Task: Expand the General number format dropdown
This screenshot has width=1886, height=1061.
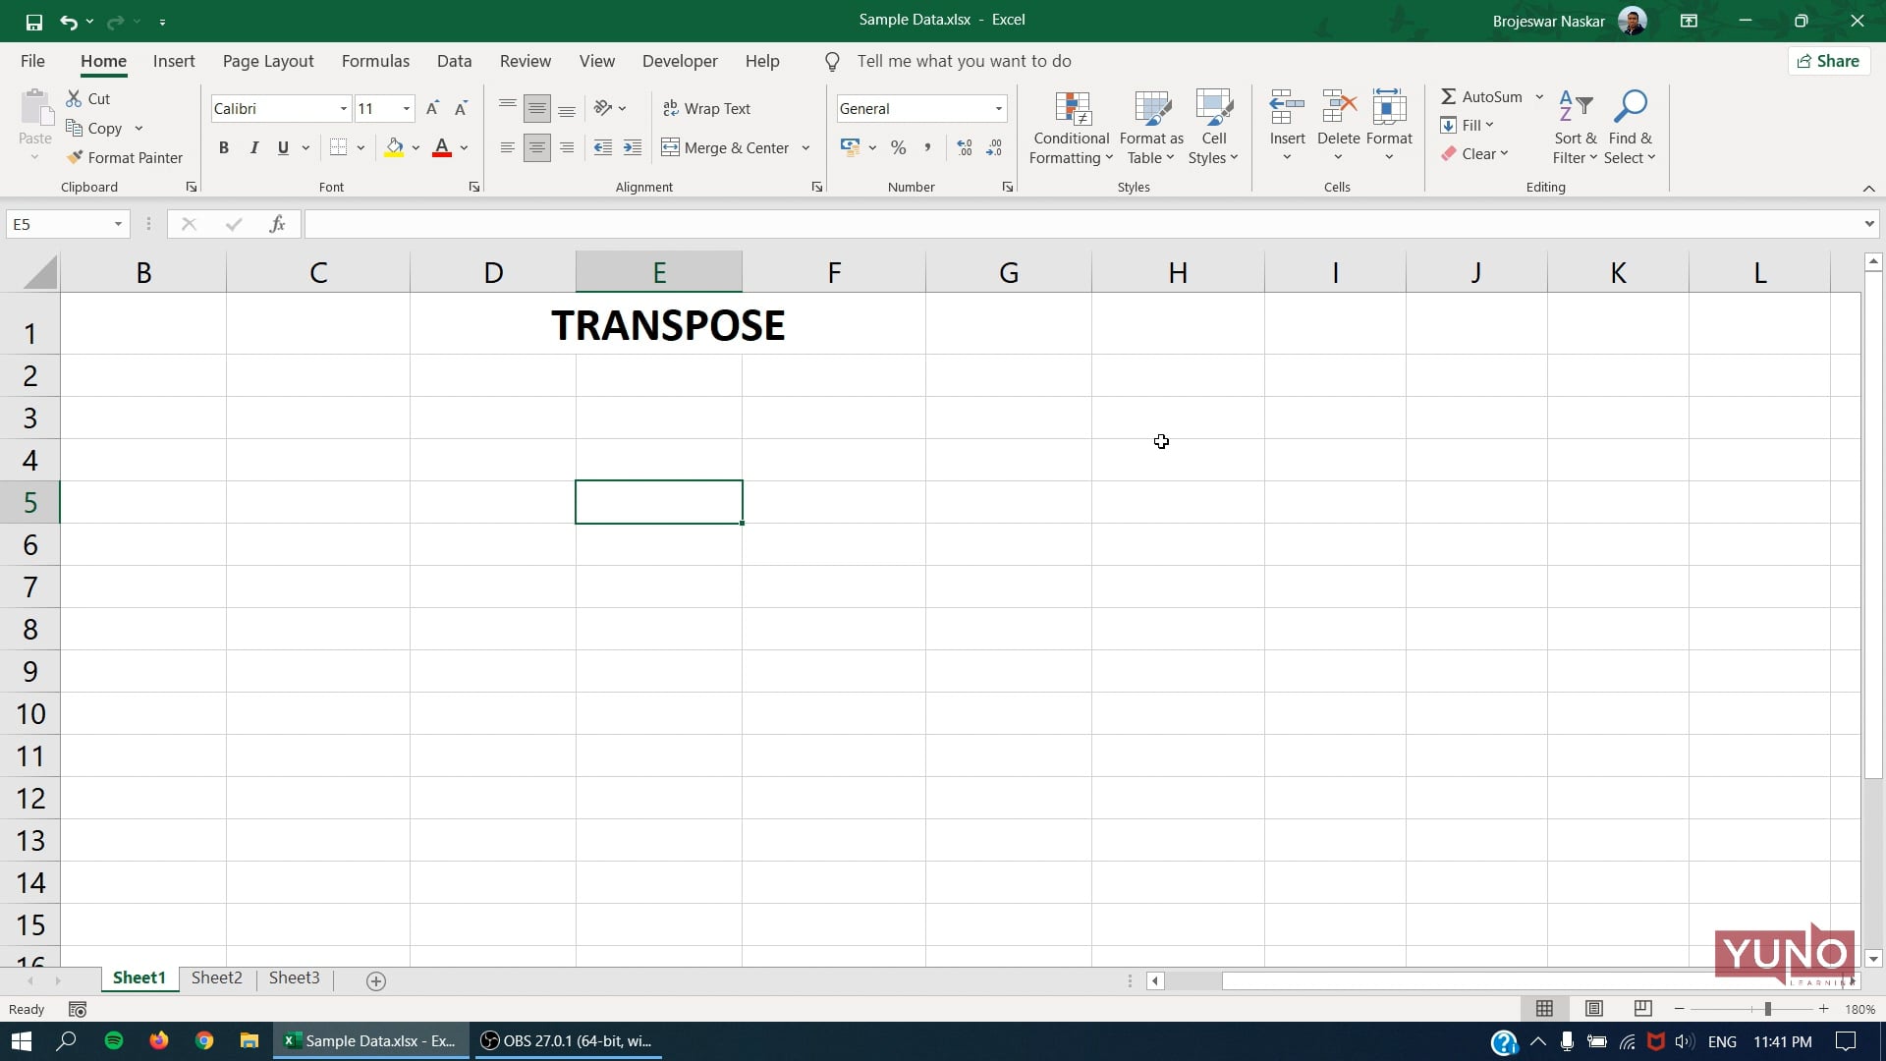Action: [x=998, y=108]
